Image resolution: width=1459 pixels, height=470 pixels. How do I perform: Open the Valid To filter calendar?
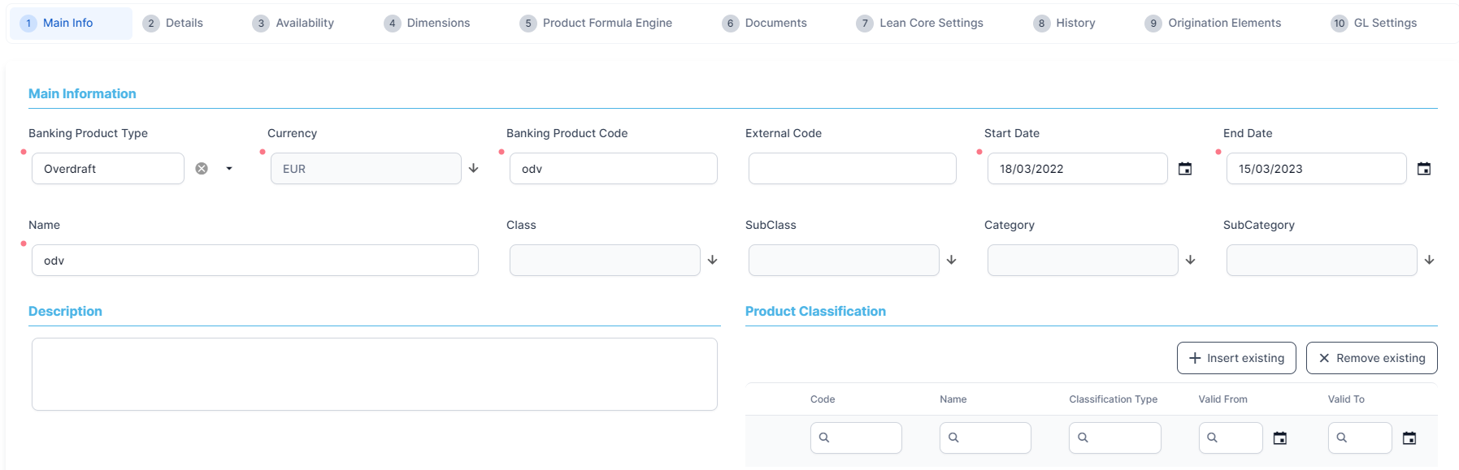coord(1409,438)
